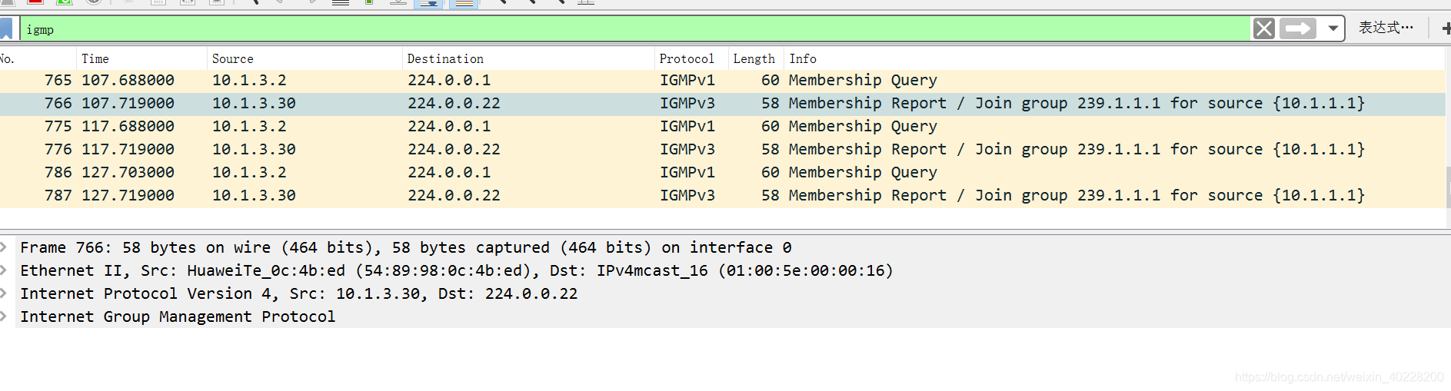
Task: Click IGMPv3 protocol cell of packet 776
Action: pos(687,149)
